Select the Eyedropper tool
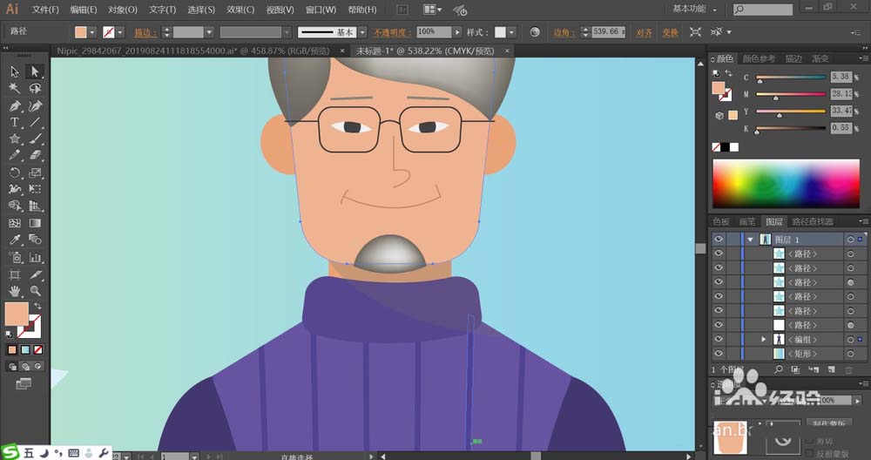This screenshot has width=871, height=460. [15, 240]
